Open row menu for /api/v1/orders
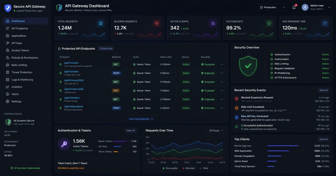The image size is (336, 176). pyautogui.click(x=222, y=99)
